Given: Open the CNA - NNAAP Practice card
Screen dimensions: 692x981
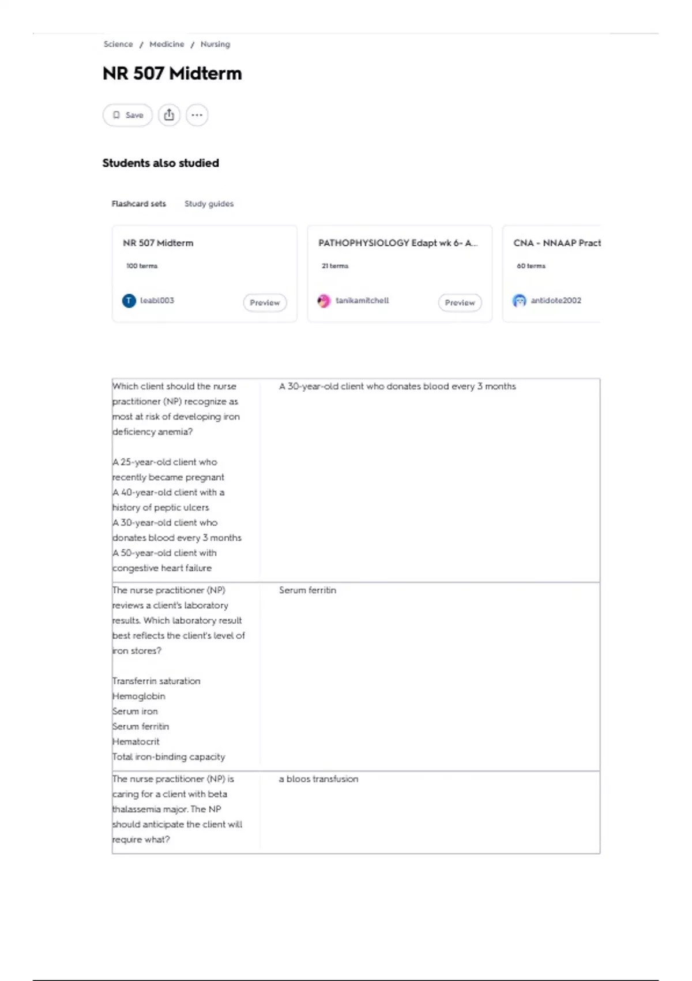Looking at the screenshot, I should (x=552, y=274).
